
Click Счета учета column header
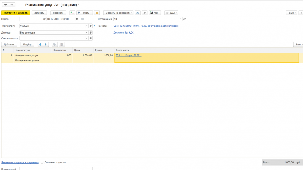pyautogui.click(x=206, y=50)
